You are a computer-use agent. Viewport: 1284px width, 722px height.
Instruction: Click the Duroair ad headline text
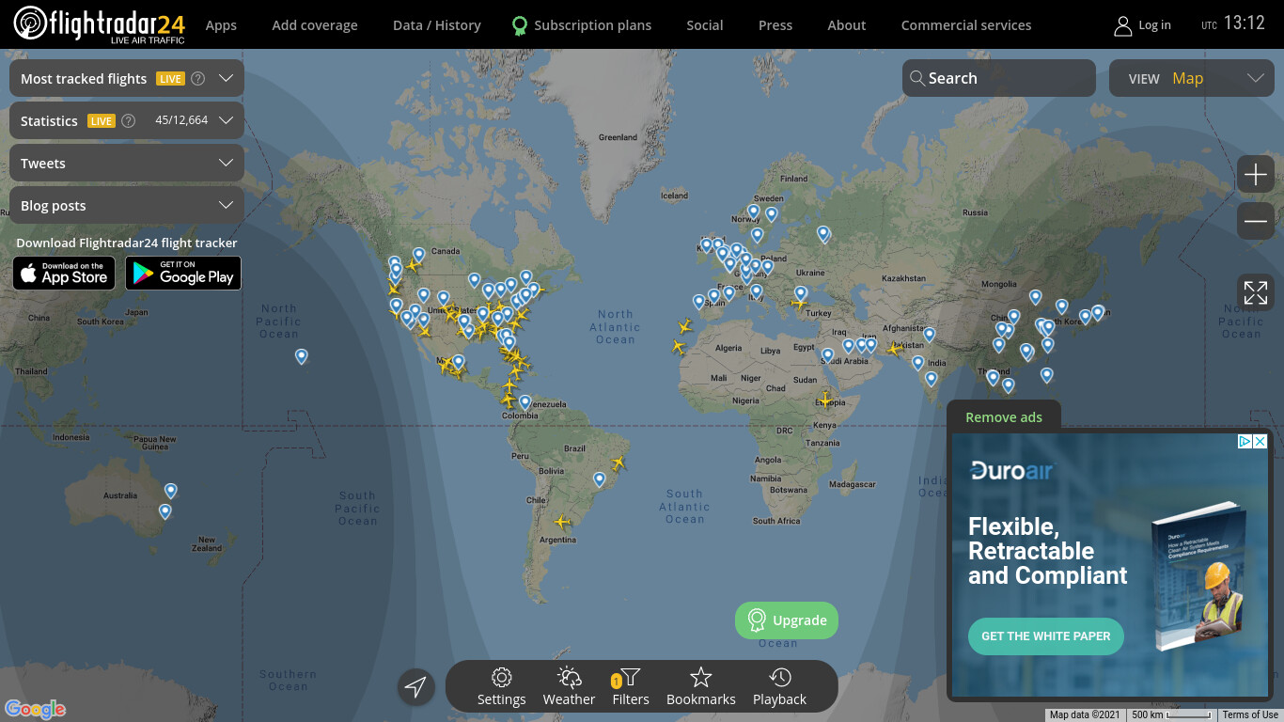(1048, 551)
